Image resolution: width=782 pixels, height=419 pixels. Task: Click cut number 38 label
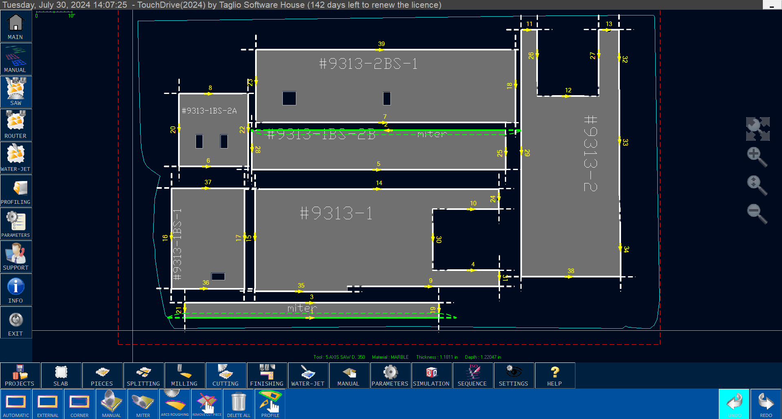(571, 271)
